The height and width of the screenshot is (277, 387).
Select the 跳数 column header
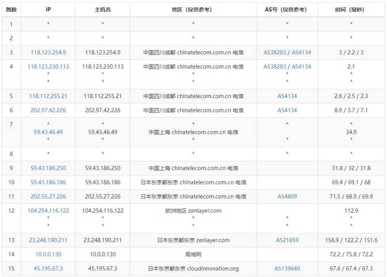coord(11,10)
